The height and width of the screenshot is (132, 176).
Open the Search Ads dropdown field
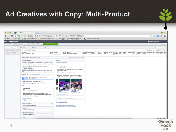[160, 48]
